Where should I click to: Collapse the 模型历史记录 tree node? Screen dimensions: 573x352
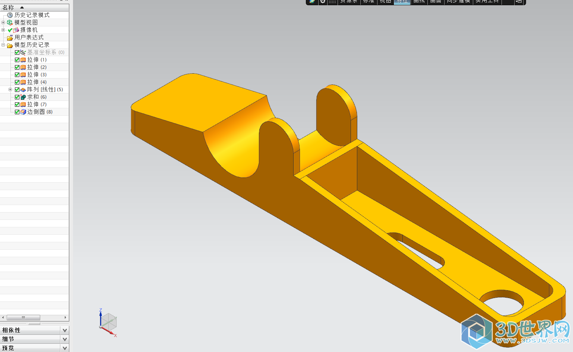3,45
